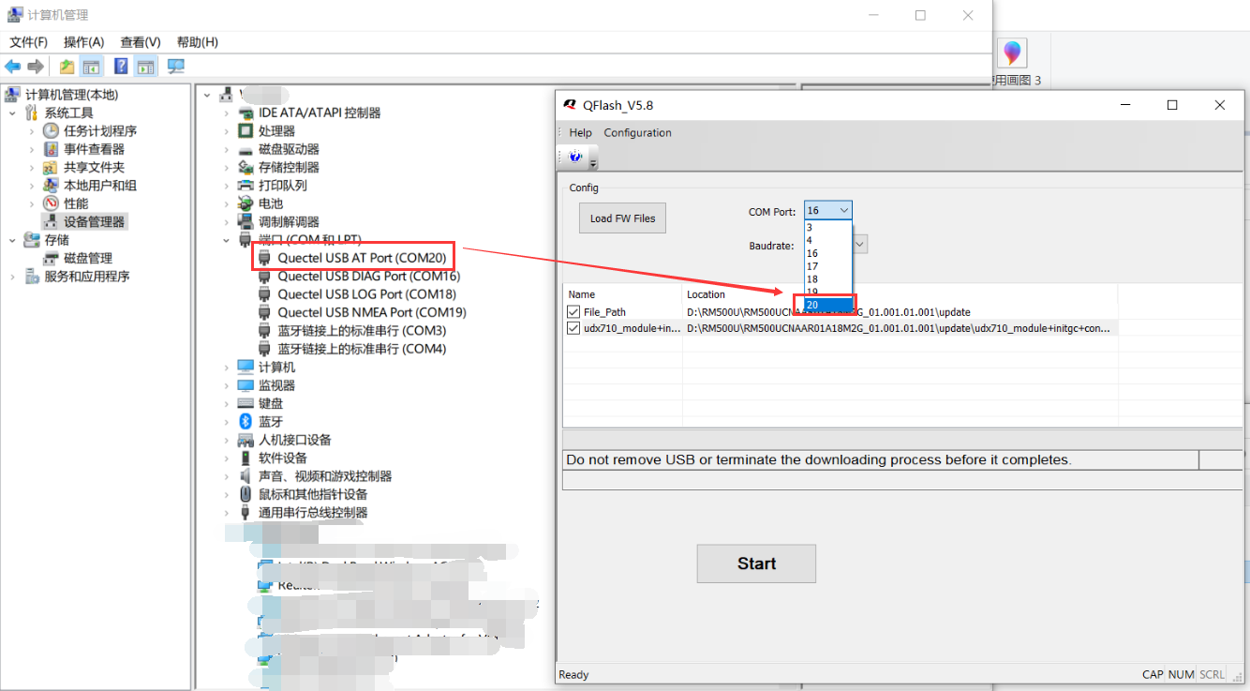Click the Keyboards (键盘) category icon
This screenshot has width=1250, height=691.
pyautogui.click(x=246, y=403)
